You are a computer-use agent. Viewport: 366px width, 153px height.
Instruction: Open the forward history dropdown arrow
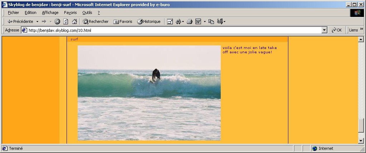point(50,21)
